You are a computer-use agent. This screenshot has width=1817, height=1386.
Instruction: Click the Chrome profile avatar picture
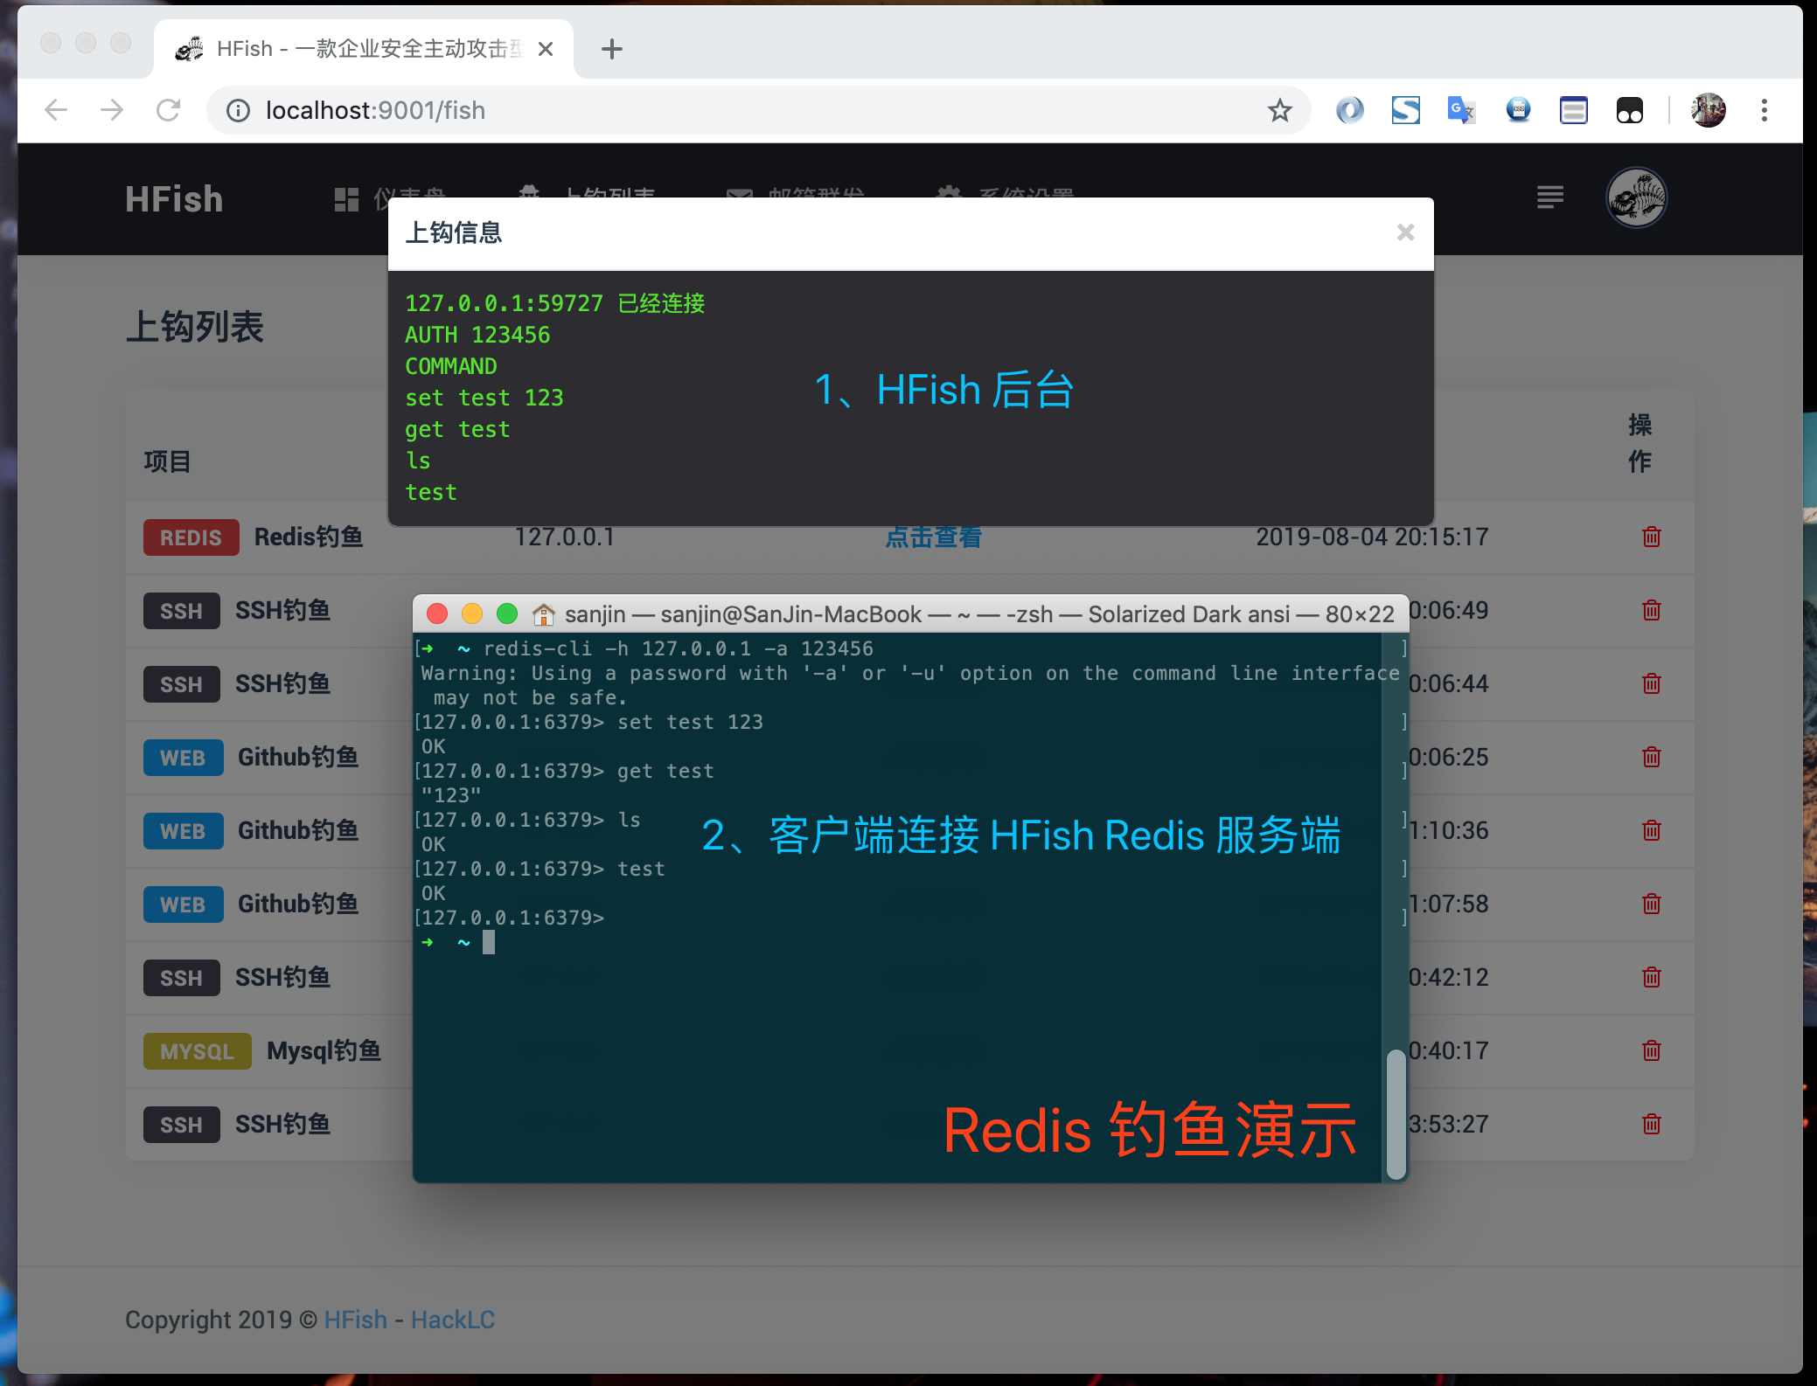pos(1708,110)
